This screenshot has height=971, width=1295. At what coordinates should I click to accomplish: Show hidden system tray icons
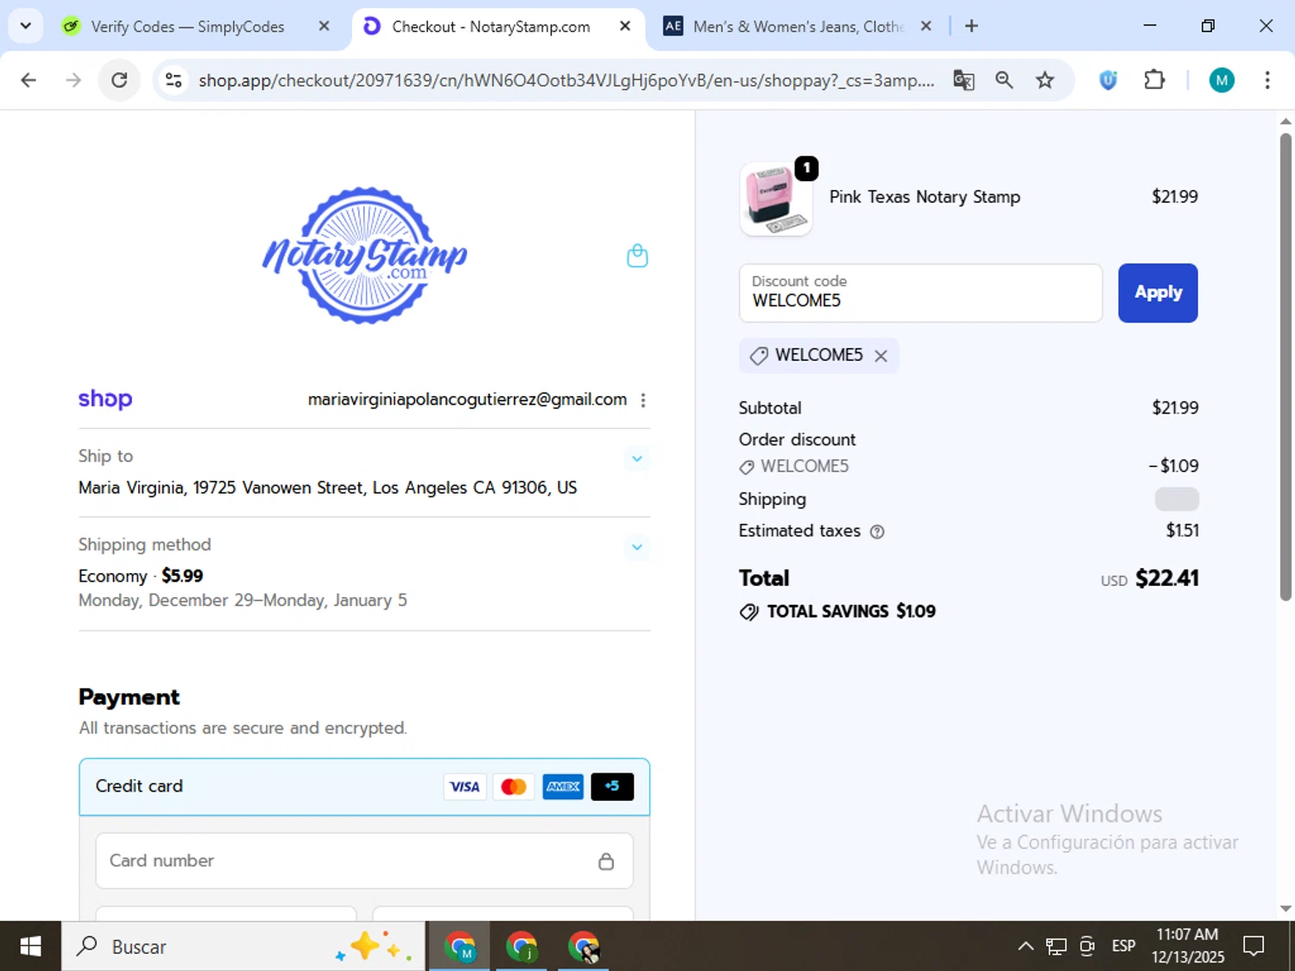(x=1025, y=947)
